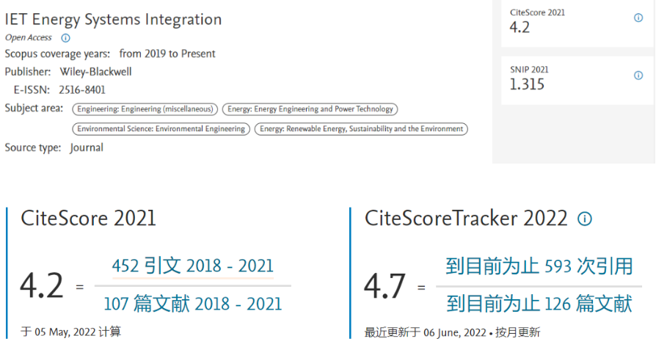This screenshot has height=344, width=656.
Task: Open the 452 引文 2018 - 2021 link
Action: (192, 266)
